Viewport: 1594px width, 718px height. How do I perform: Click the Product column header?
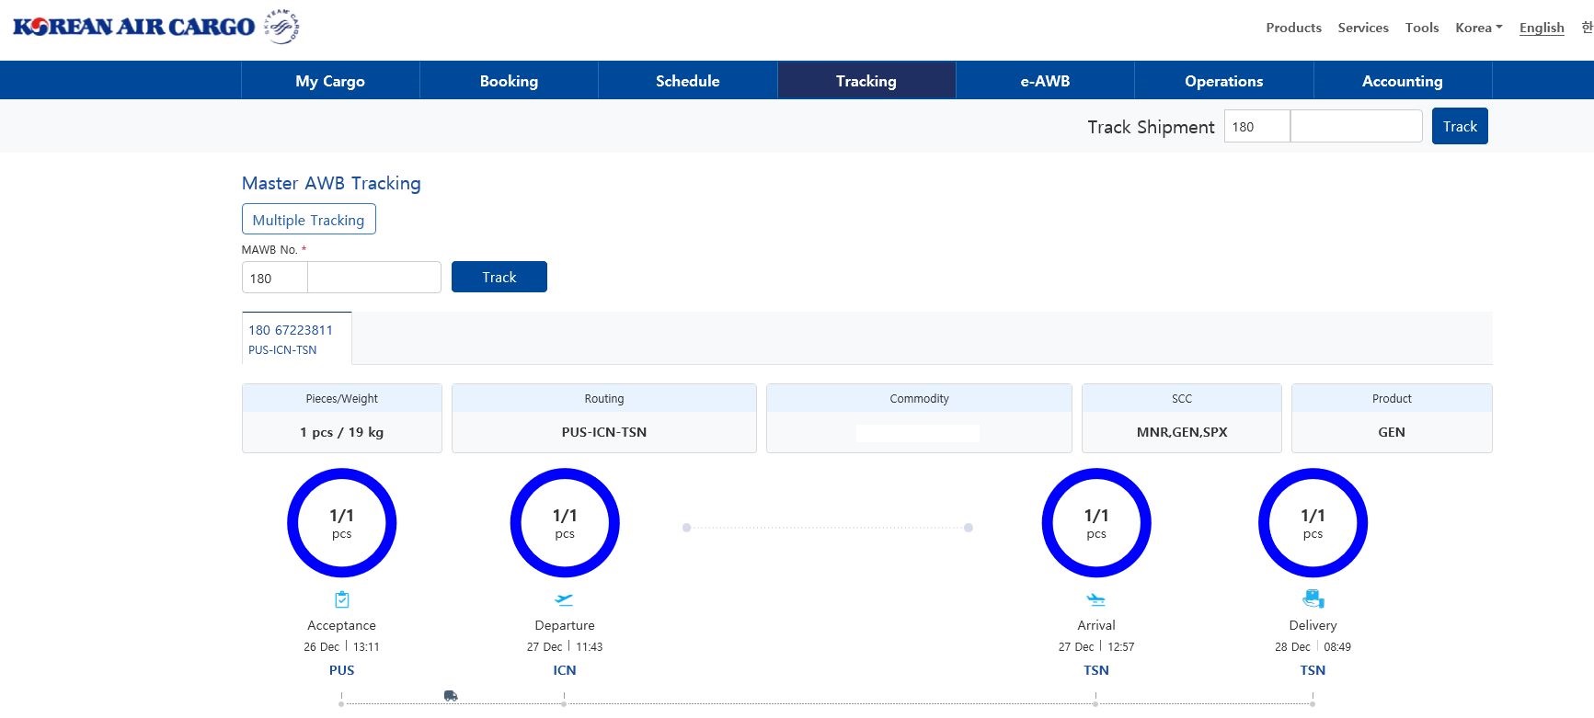coord(1392,399)
